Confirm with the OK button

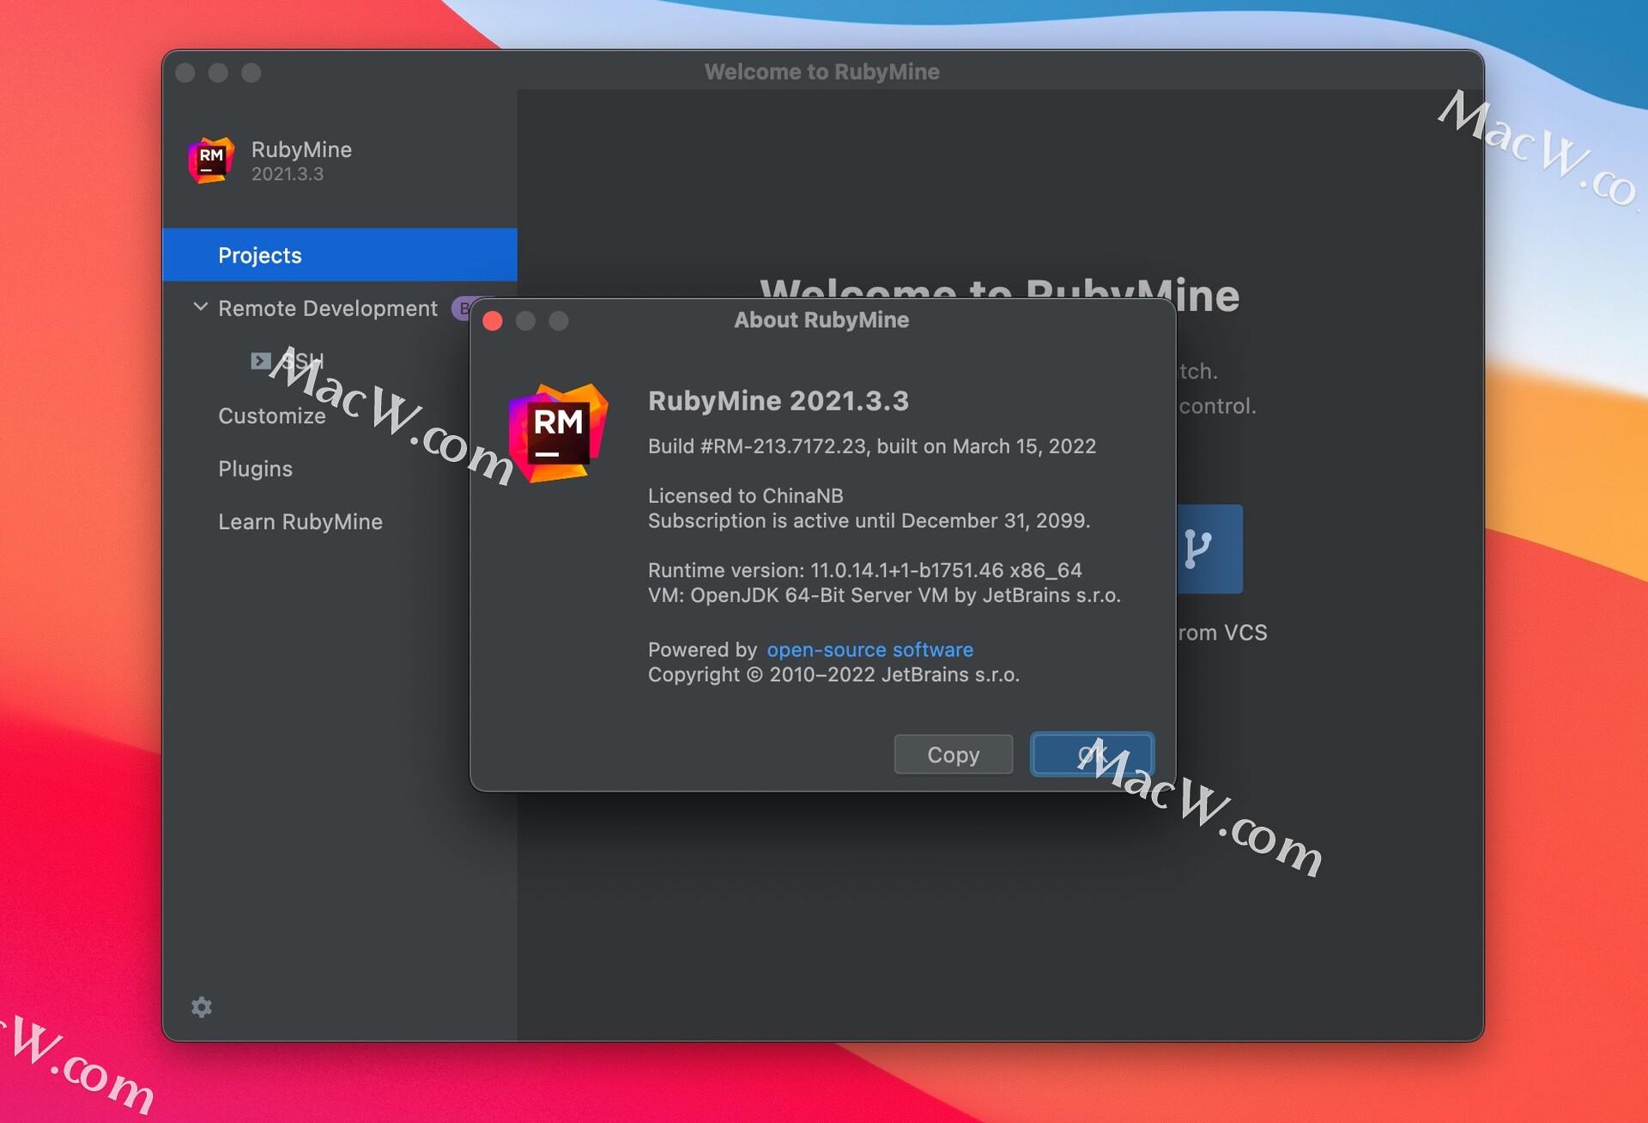1091,755
